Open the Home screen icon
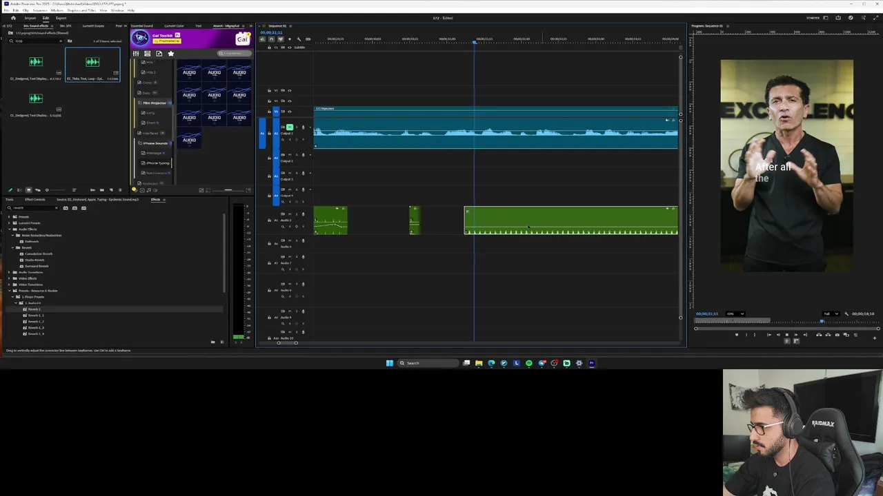Screen dimensions: 883x496 click(13, 18)
